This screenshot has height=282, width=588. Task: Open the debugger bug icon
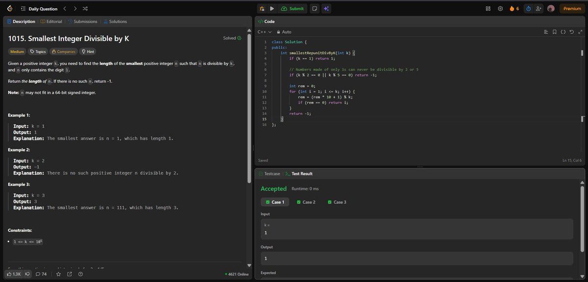[x=262, y=9]
